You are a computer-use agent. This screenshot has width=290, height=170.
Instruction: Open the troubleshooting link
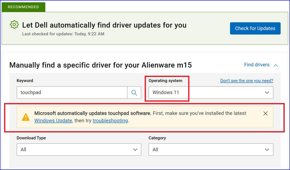(x=110, y=120)
